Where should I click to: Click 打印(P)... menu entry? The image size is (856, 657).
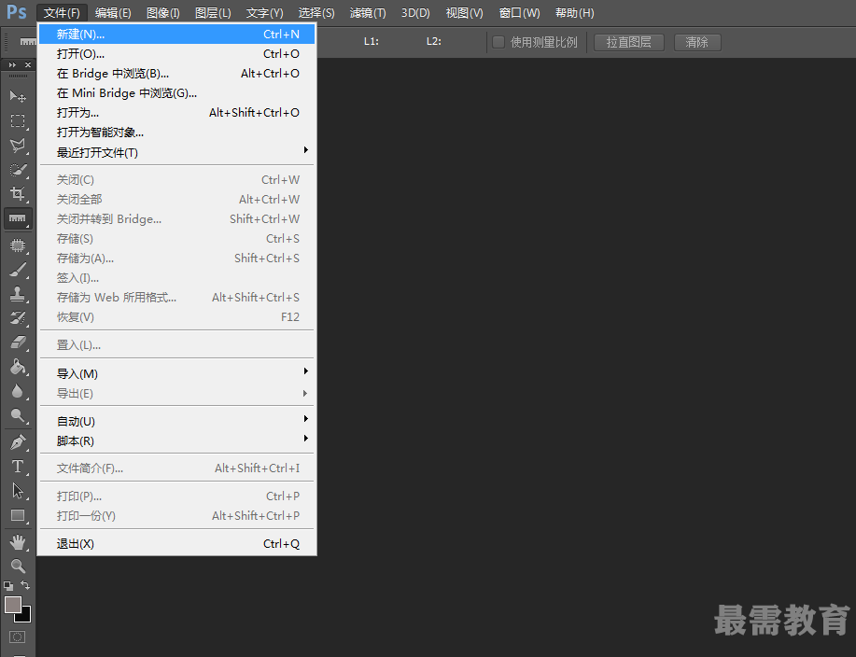click(x=176, y=496)
